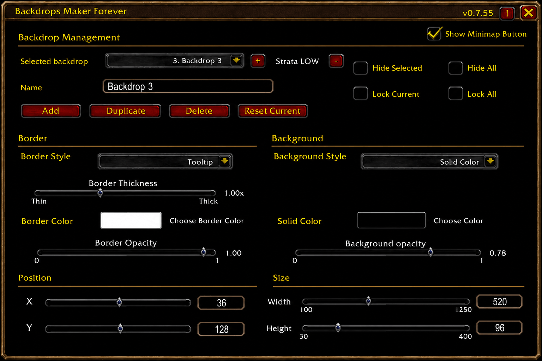This screenshot has width=542, height=361.
Task: Click the X position value box
Action: (221, 303)
